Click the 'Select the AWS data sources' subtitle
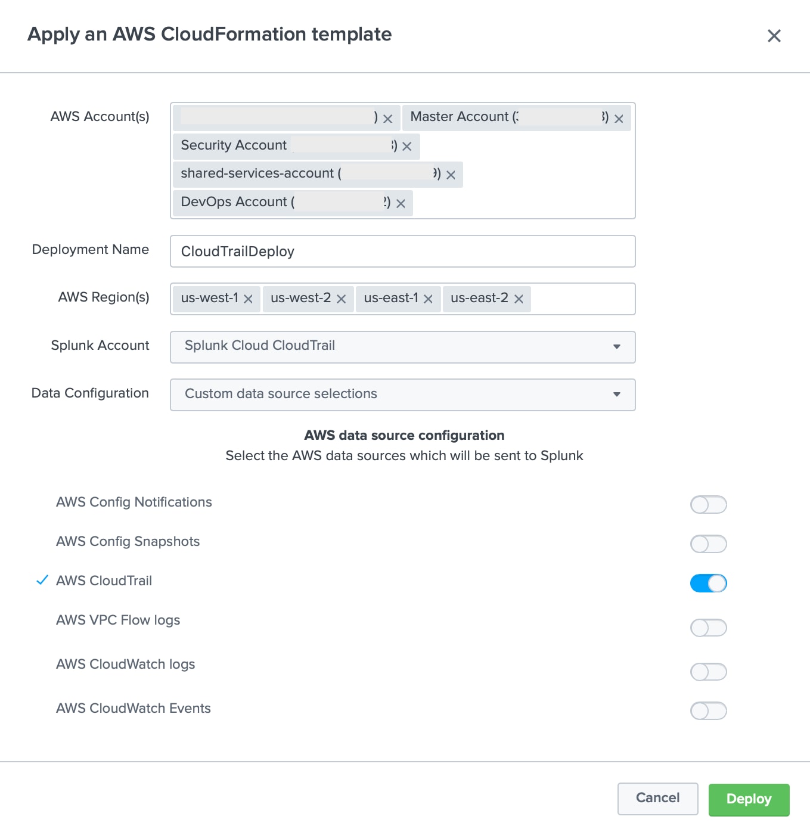Viewport: 810px width, 835px height. [404, 455]
